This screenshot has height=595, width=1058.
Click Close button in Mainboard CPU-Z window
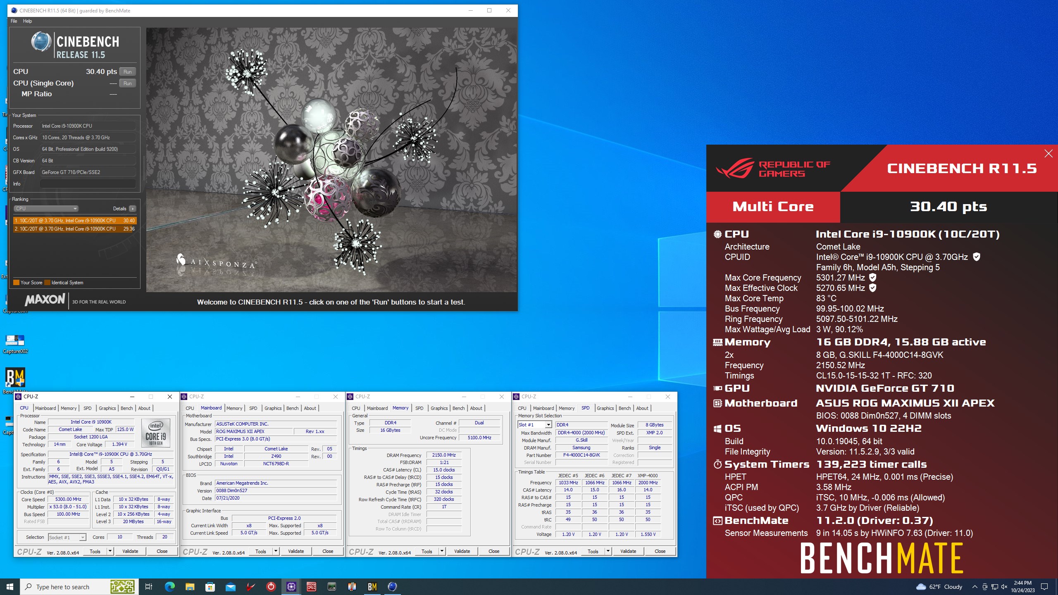click(328, 551)
